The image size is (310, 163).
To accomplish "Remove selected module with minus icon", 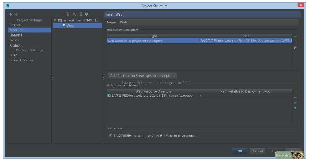I will (62, 14).
